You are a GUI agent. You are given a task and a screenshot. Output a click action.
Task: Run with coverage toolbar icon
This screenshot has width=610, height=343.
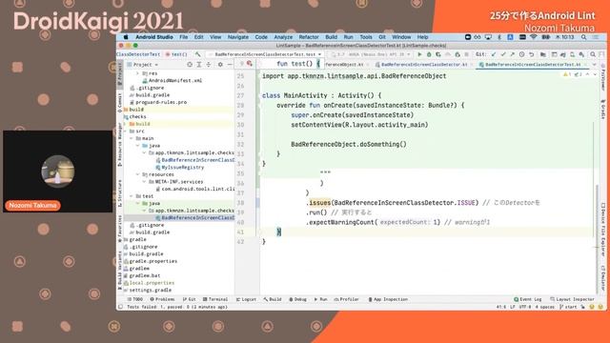tap(438, 54)
